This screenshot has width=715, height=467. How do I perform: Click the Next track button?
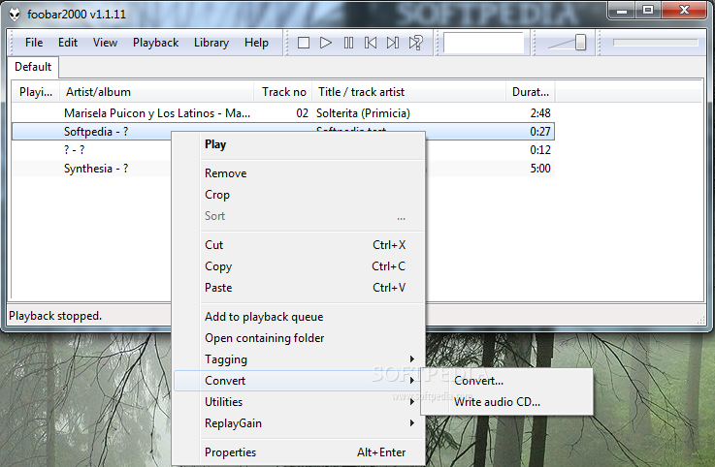click(x=393, y=43)
